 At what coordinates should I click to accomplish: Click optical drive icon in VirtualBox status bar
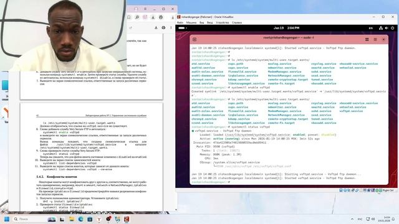pos(345,190)
